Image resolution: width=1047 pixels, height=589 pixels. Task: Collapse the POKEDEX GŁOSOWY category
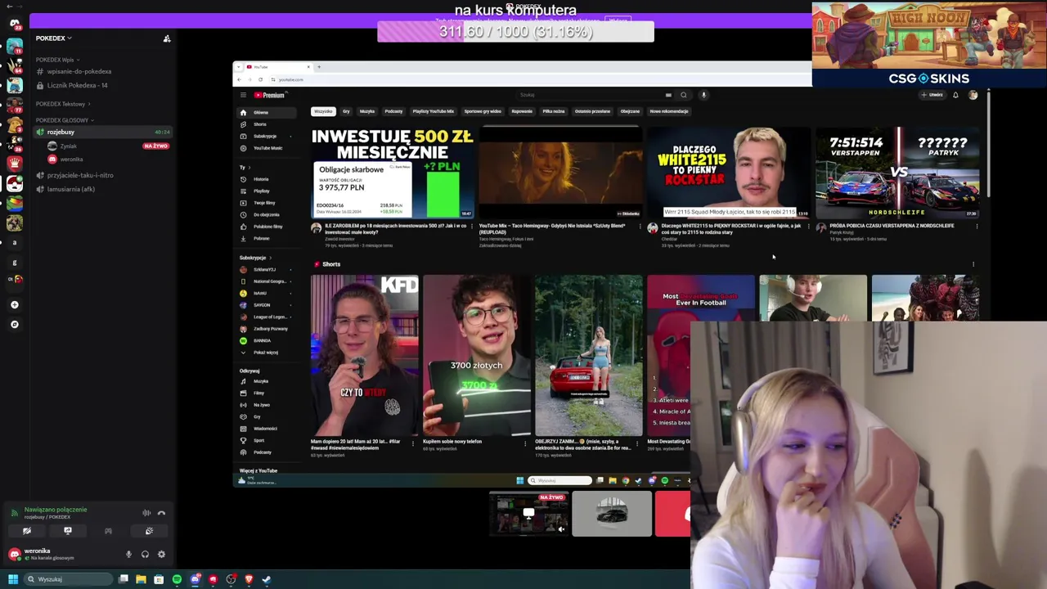64,120
